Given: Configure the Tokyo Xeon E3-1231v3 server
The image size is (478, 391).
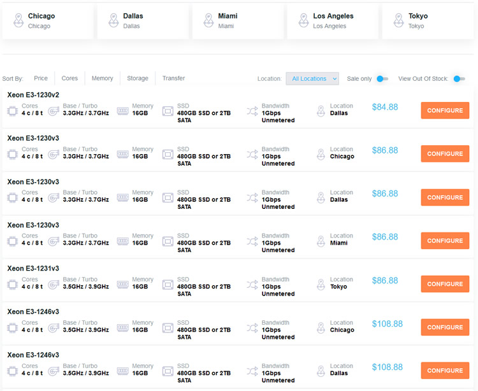Looking at the screenshot, I should [445, 284].
